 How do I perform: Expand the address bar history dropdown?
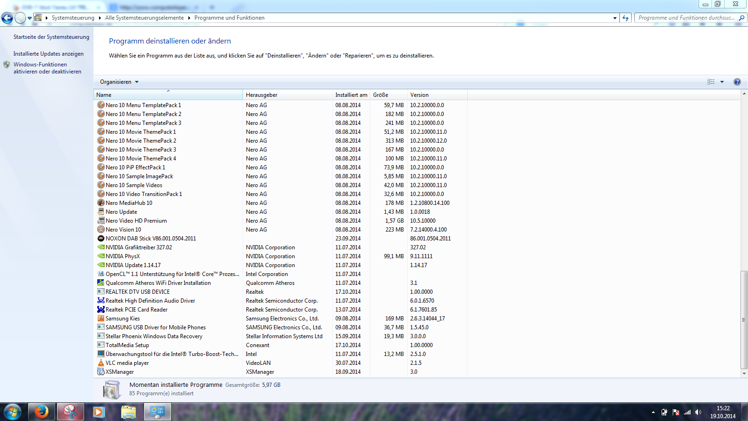click(615, 18)
